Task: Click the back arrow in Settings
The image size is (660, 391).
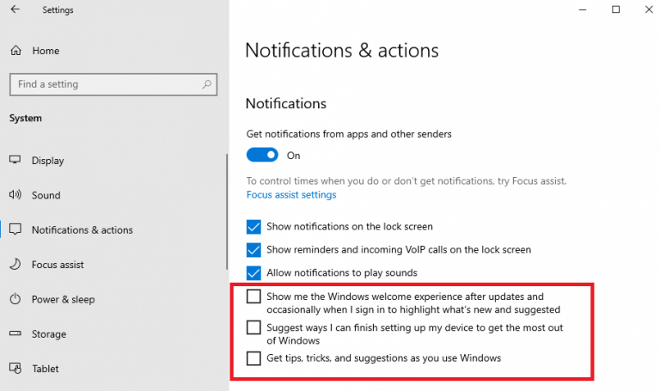Action: 15,9
